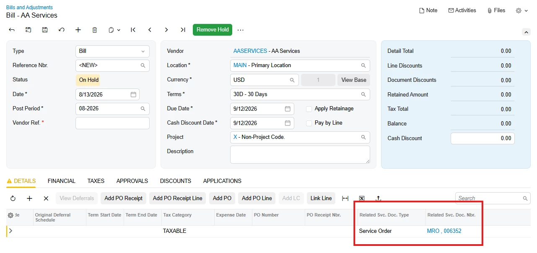Click the Vendor Ref. input field

[112, 123]
